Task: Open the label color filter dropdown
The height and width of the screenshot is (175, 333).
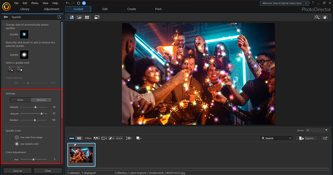Action: (x=104, y=138)
